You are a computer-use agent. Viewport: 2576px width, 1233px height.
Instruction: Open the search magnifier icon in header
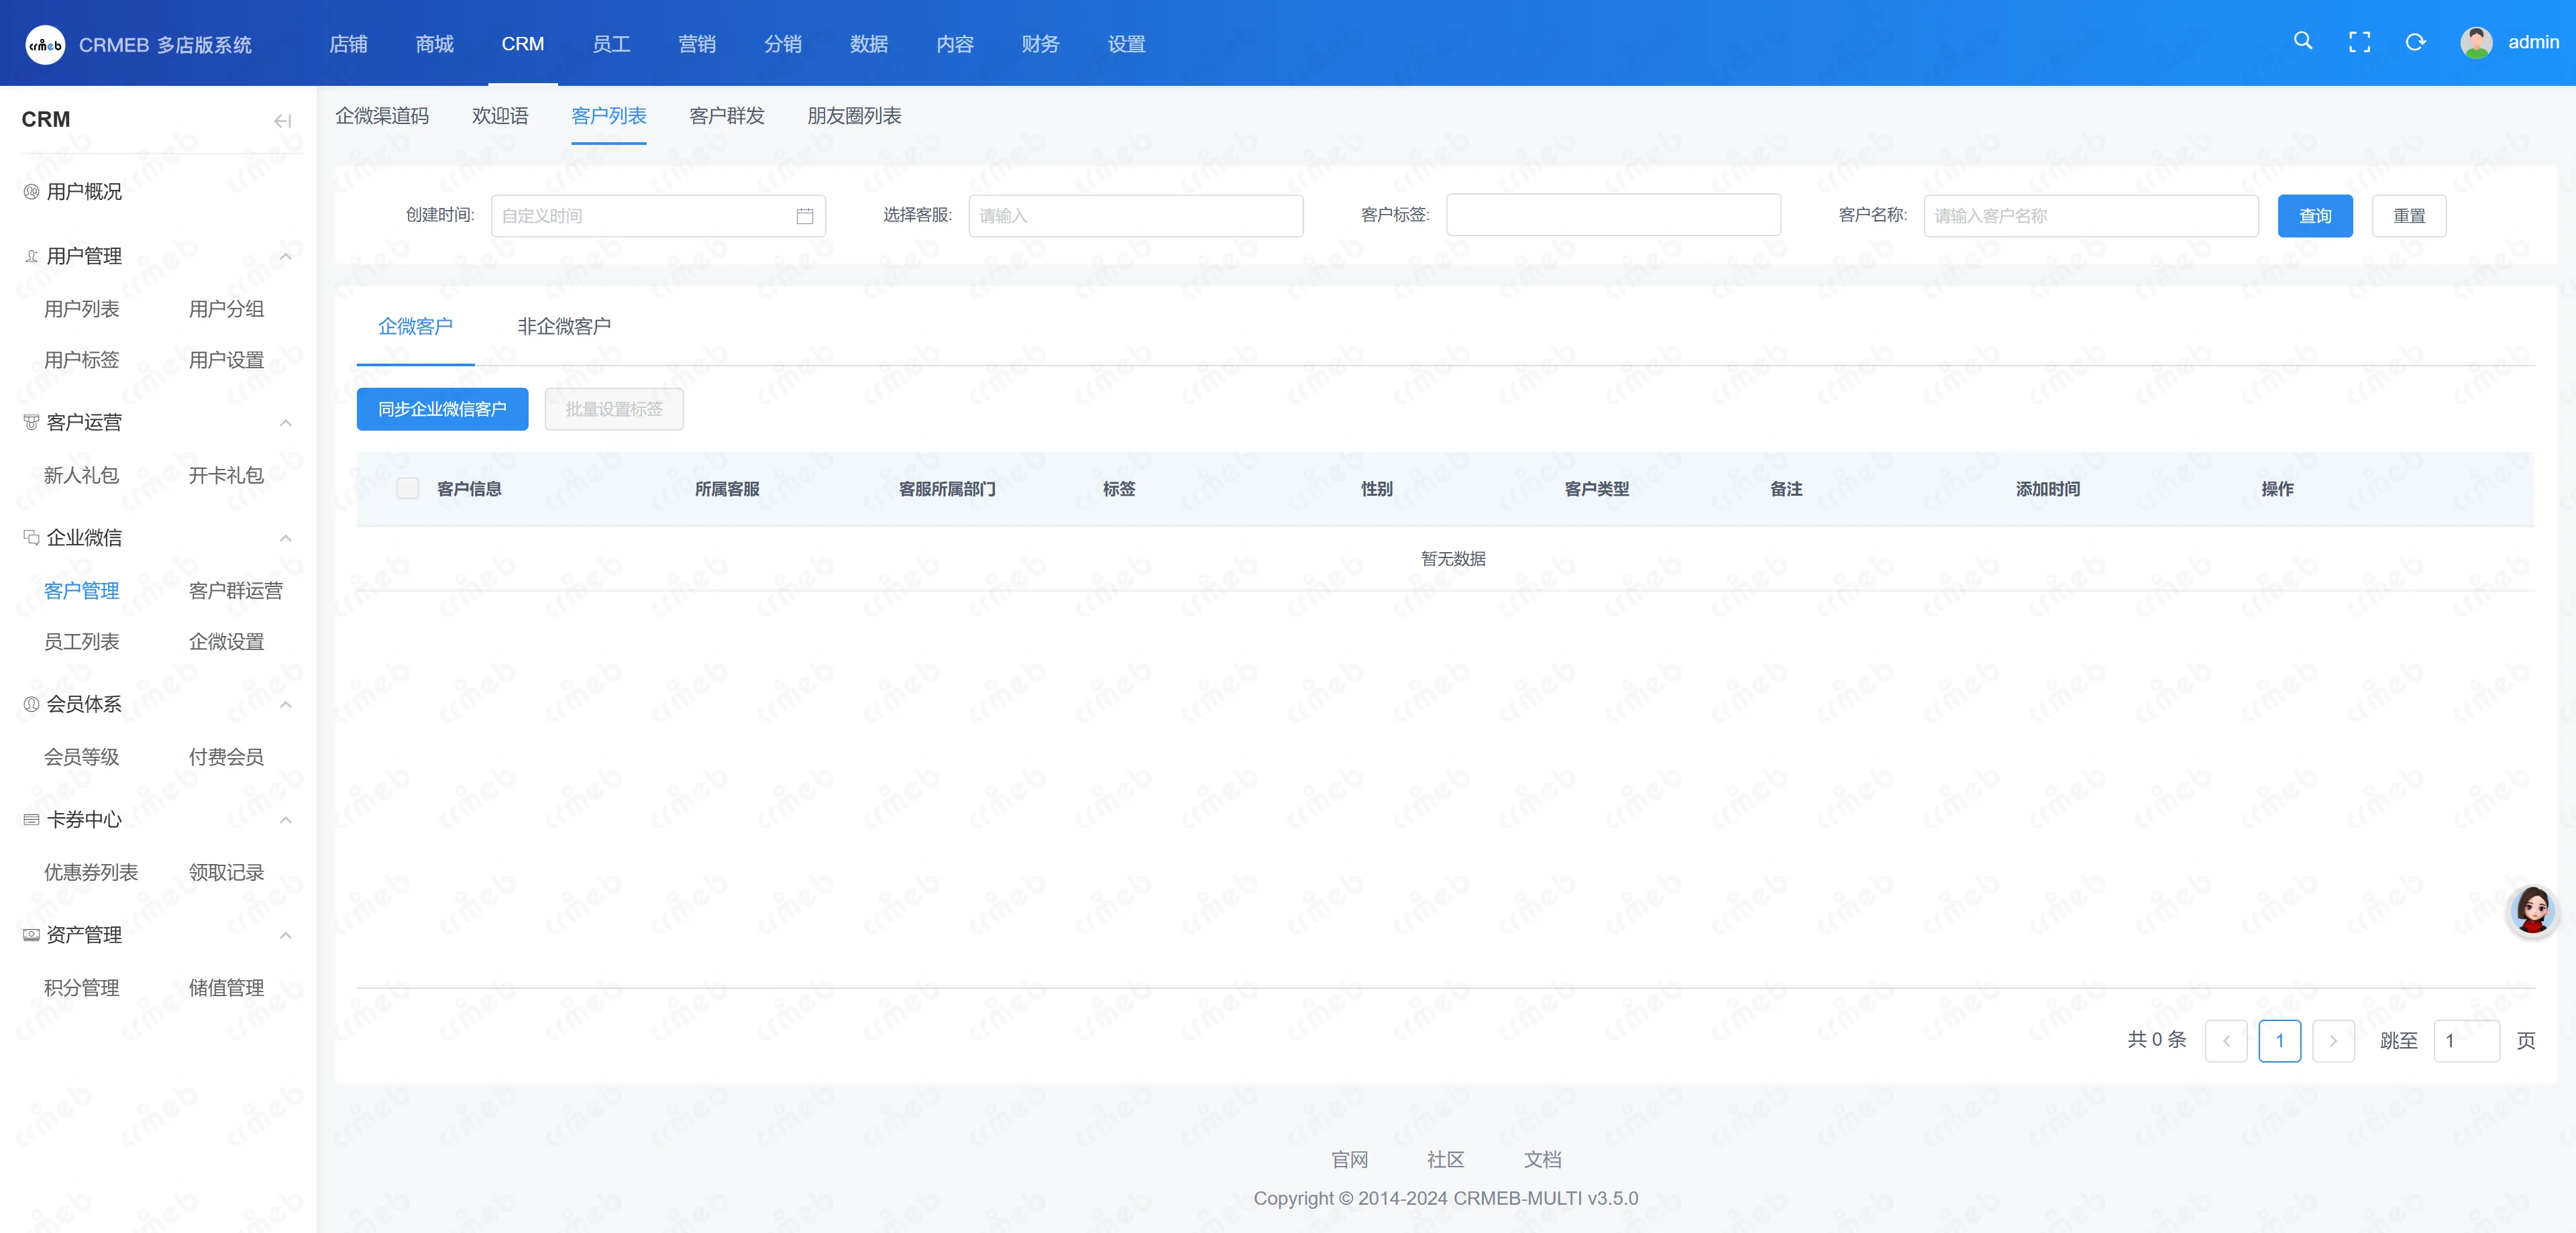[2303, 41]
